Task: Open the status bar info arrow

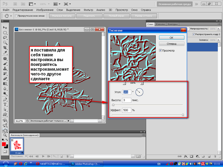Action: coord(68,121)
